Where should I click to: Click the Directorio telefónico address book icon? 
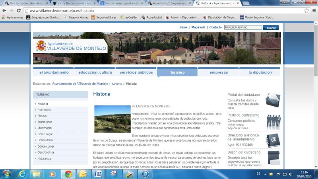point(273,140)
